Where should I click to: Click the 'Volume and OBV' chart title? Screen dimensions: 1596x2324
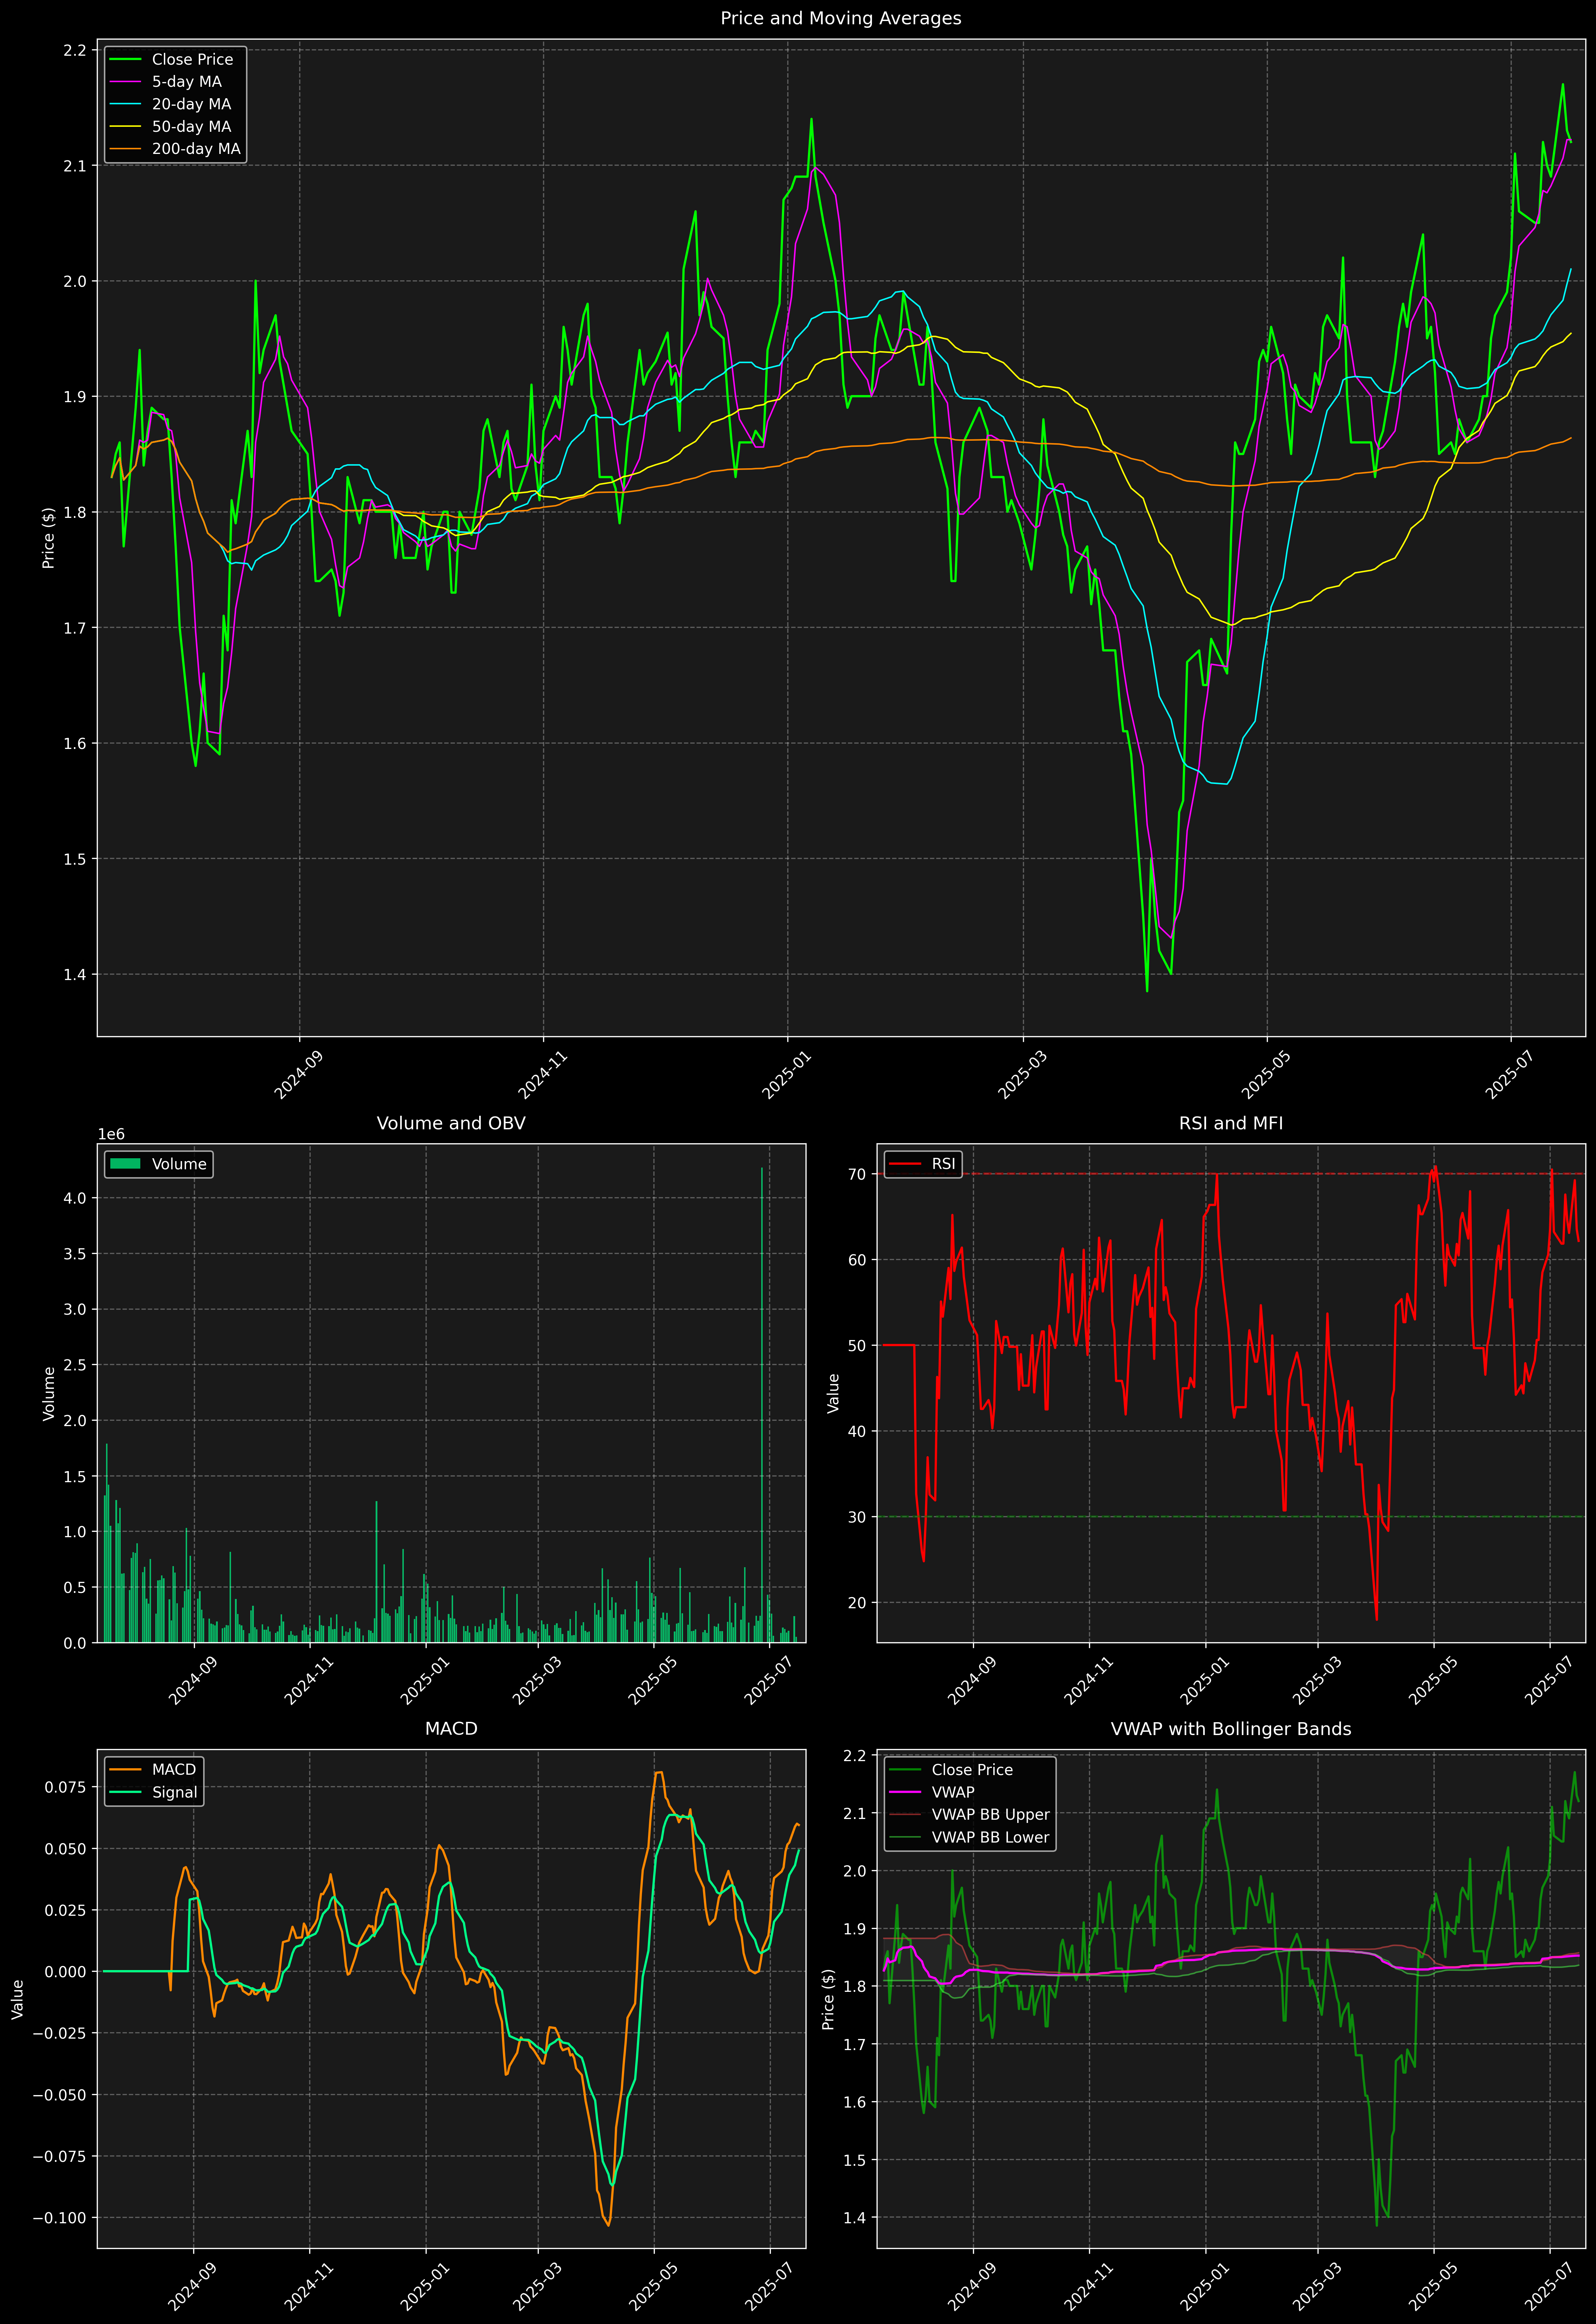coord(451,1123)
